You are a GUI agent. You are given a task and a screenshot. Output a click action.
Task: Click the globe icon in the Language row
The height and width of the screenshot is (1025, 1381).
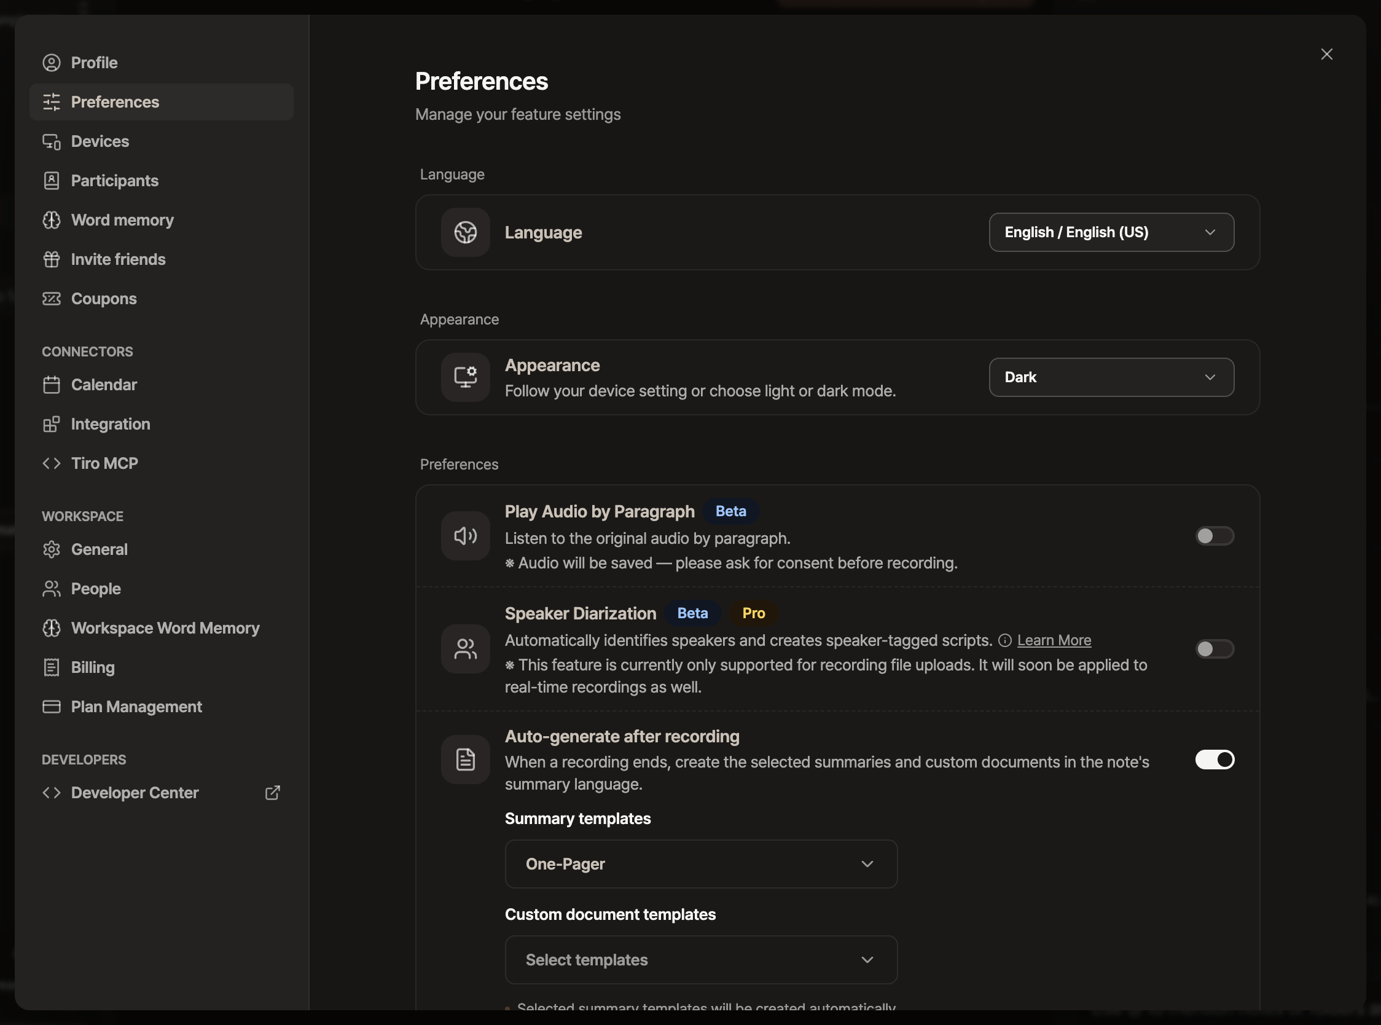(x=466, y=232)
